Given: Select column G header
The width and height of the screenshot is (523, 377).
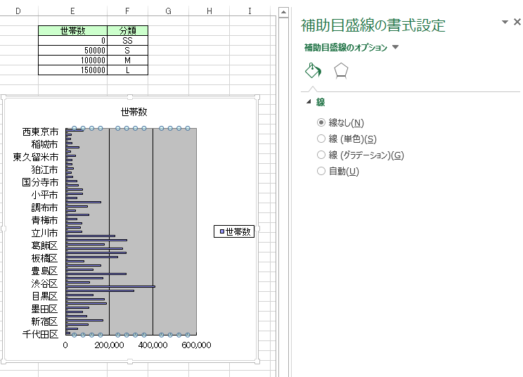Looking at the screenshot, I should tap(169, 11).
